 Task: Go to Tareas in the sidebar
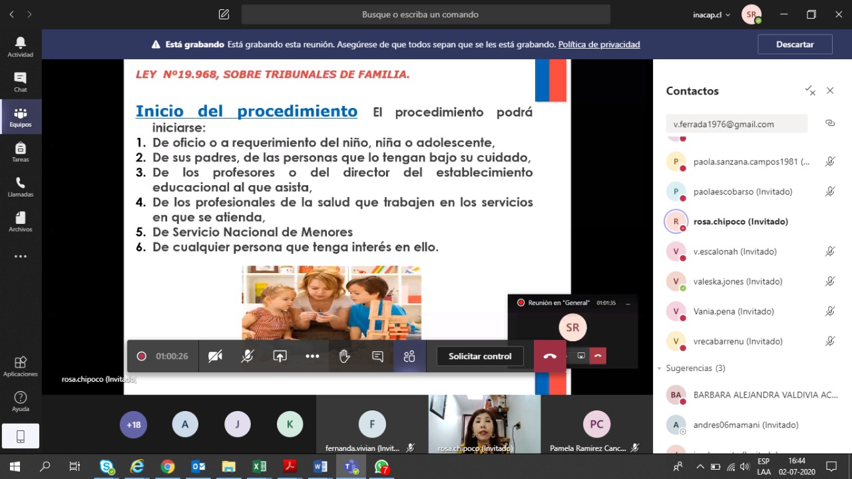point(21,152)
